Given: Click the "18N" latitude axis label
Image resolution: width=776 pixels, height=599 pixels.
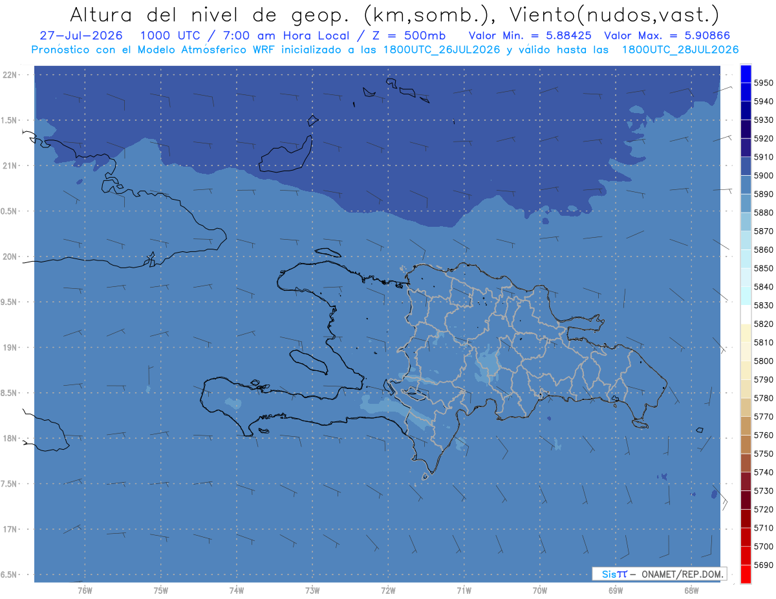Looking at the screenshot, I should 9,438.
